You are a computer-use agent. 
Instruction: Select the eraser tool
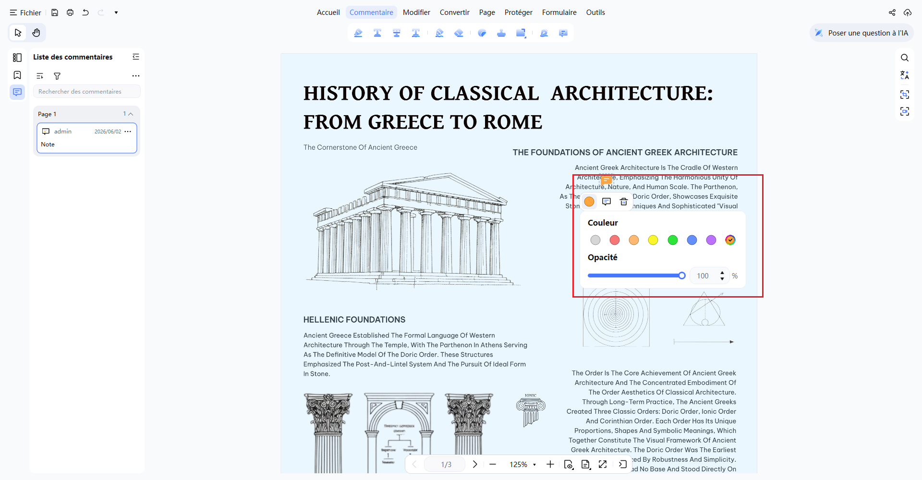pos(459,33)
